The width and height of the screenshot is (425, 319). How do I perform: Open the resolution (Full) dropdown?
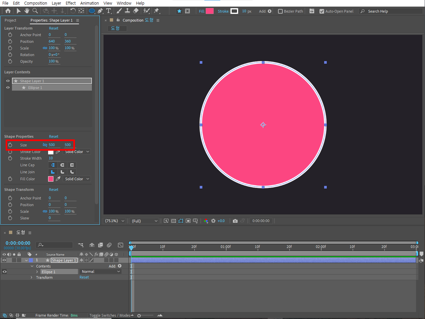[x=145, y=221]
